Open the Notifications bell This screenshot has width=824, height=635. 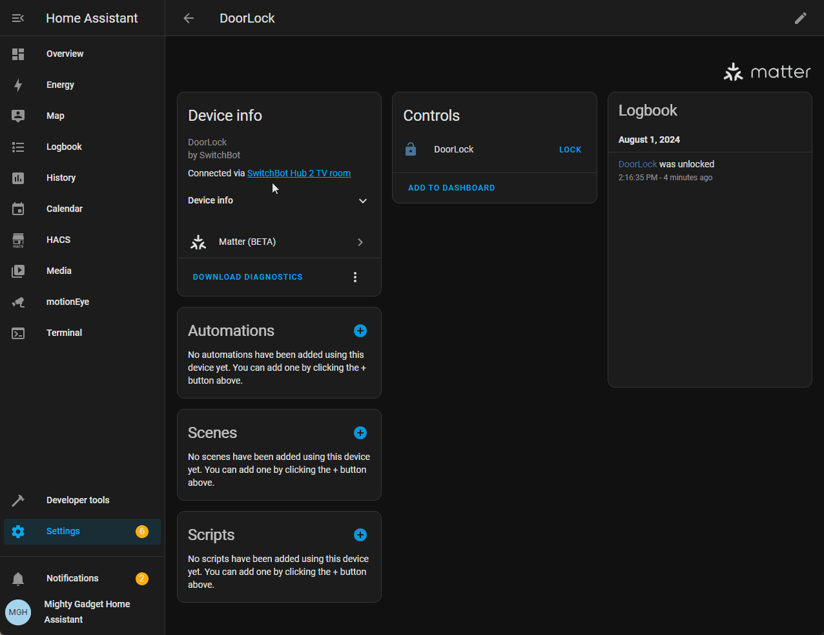(18, 579)
